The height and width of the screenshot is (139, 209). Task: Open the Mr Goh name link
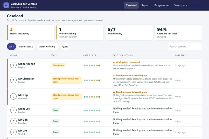click(23, 120)
